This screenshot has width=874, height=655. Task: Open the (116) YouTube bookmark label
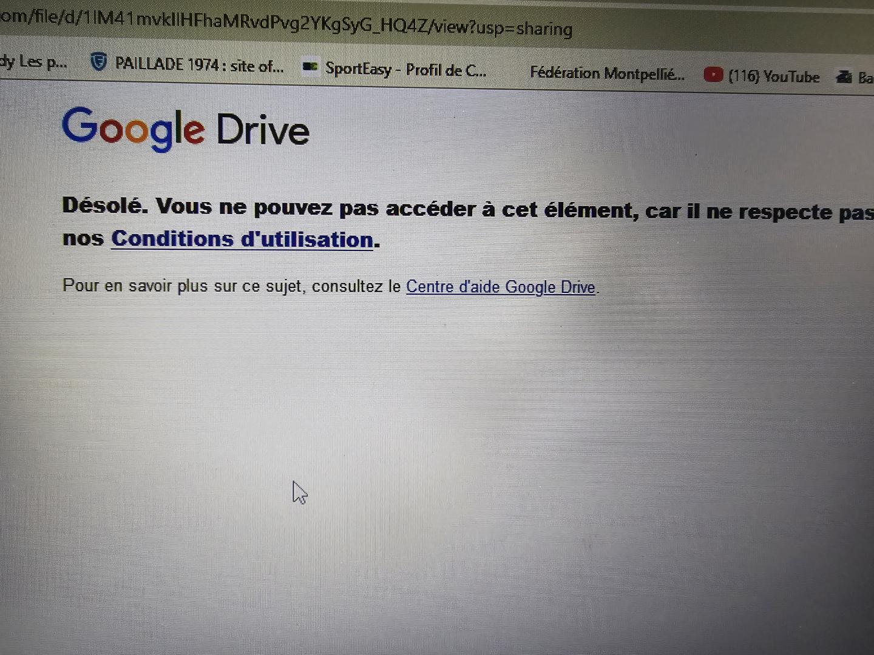click(x=774, y=76)
